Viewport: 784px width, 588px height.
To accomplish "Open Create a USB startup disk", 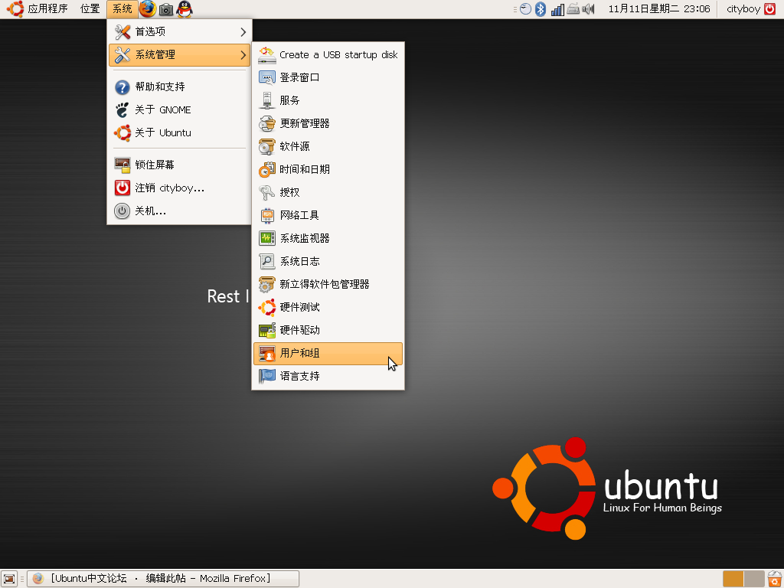I will coord(328,55).
